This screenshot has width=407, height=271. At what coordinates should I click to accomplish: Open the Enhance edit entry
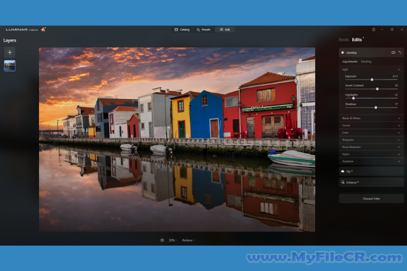point(371,182)
